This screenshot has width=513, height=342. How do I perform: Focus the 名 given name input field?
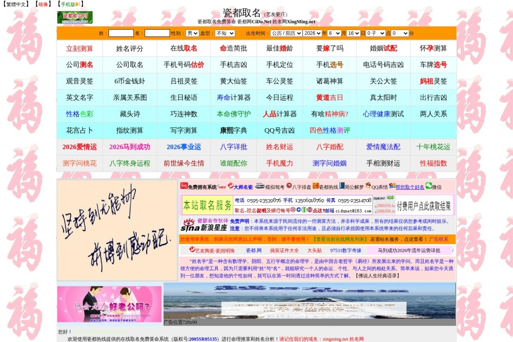tap(157, 33)
